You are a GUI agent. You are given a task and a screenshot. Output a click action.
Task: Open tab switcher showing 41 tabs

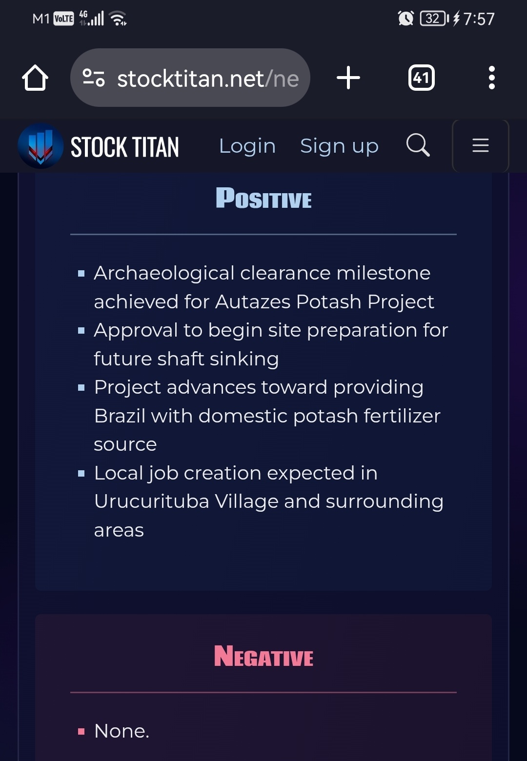tap(421, 78)
